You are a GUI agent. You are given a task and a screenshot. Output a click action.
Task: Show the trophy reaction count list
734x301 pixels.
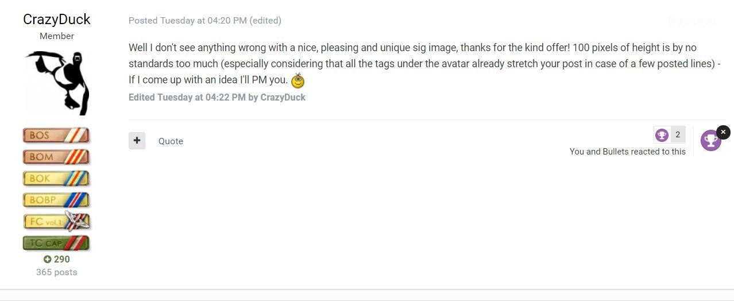tap(670, 135)
